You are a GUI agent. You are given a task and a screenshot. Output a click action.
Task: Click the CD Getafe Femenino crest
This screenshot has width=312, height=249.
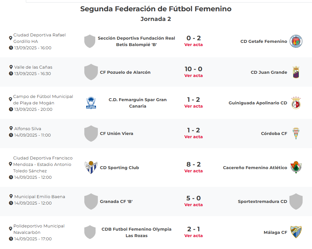click(x=296, y=41)
